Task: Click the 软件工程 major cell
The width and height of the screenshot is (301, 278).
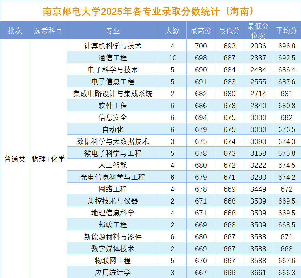Action: pos(112,106)
